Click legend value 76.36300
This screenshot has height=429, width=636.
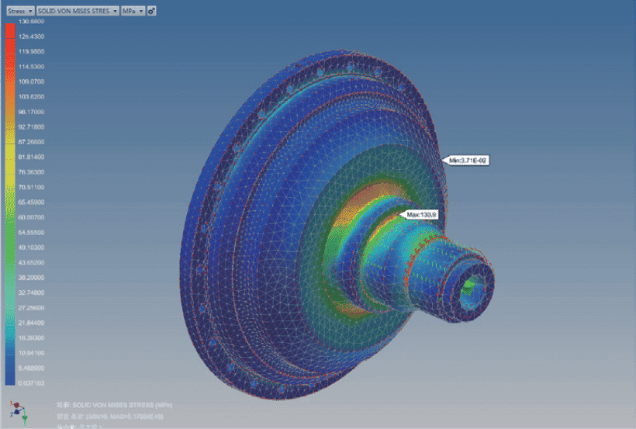coord(31,172)
